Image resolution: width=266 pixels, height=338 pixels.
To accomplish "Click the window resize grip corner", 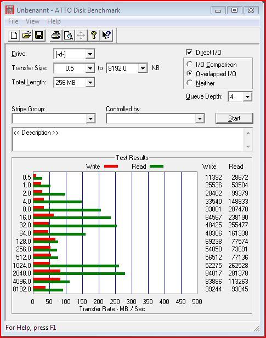I will (x=256, y=328).
